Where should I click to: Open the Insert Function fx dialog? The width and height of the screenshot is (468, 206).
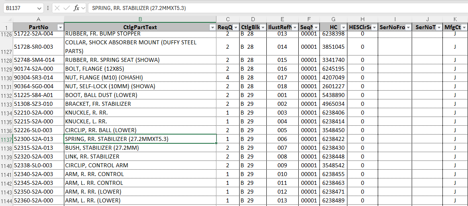point(76,8)
